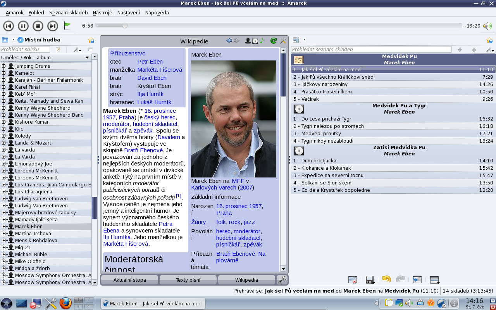
Task: Open the Ilja Hurník link
Action: [150, 94]
